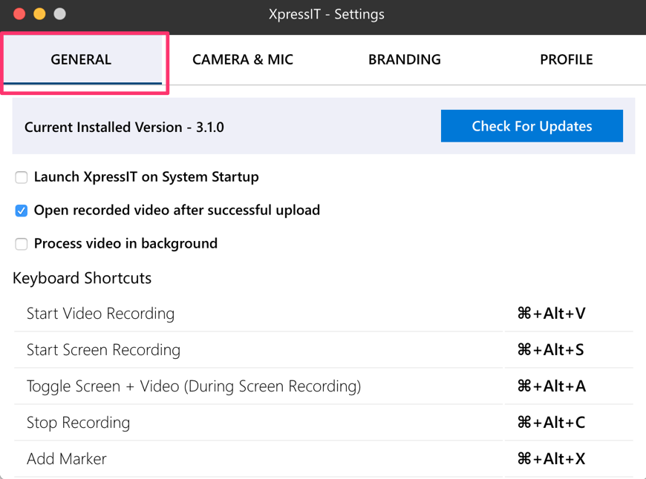Select the Start Video Recording row label
Image resolution: width=646 pixels, height=479 pixels.
100,314
